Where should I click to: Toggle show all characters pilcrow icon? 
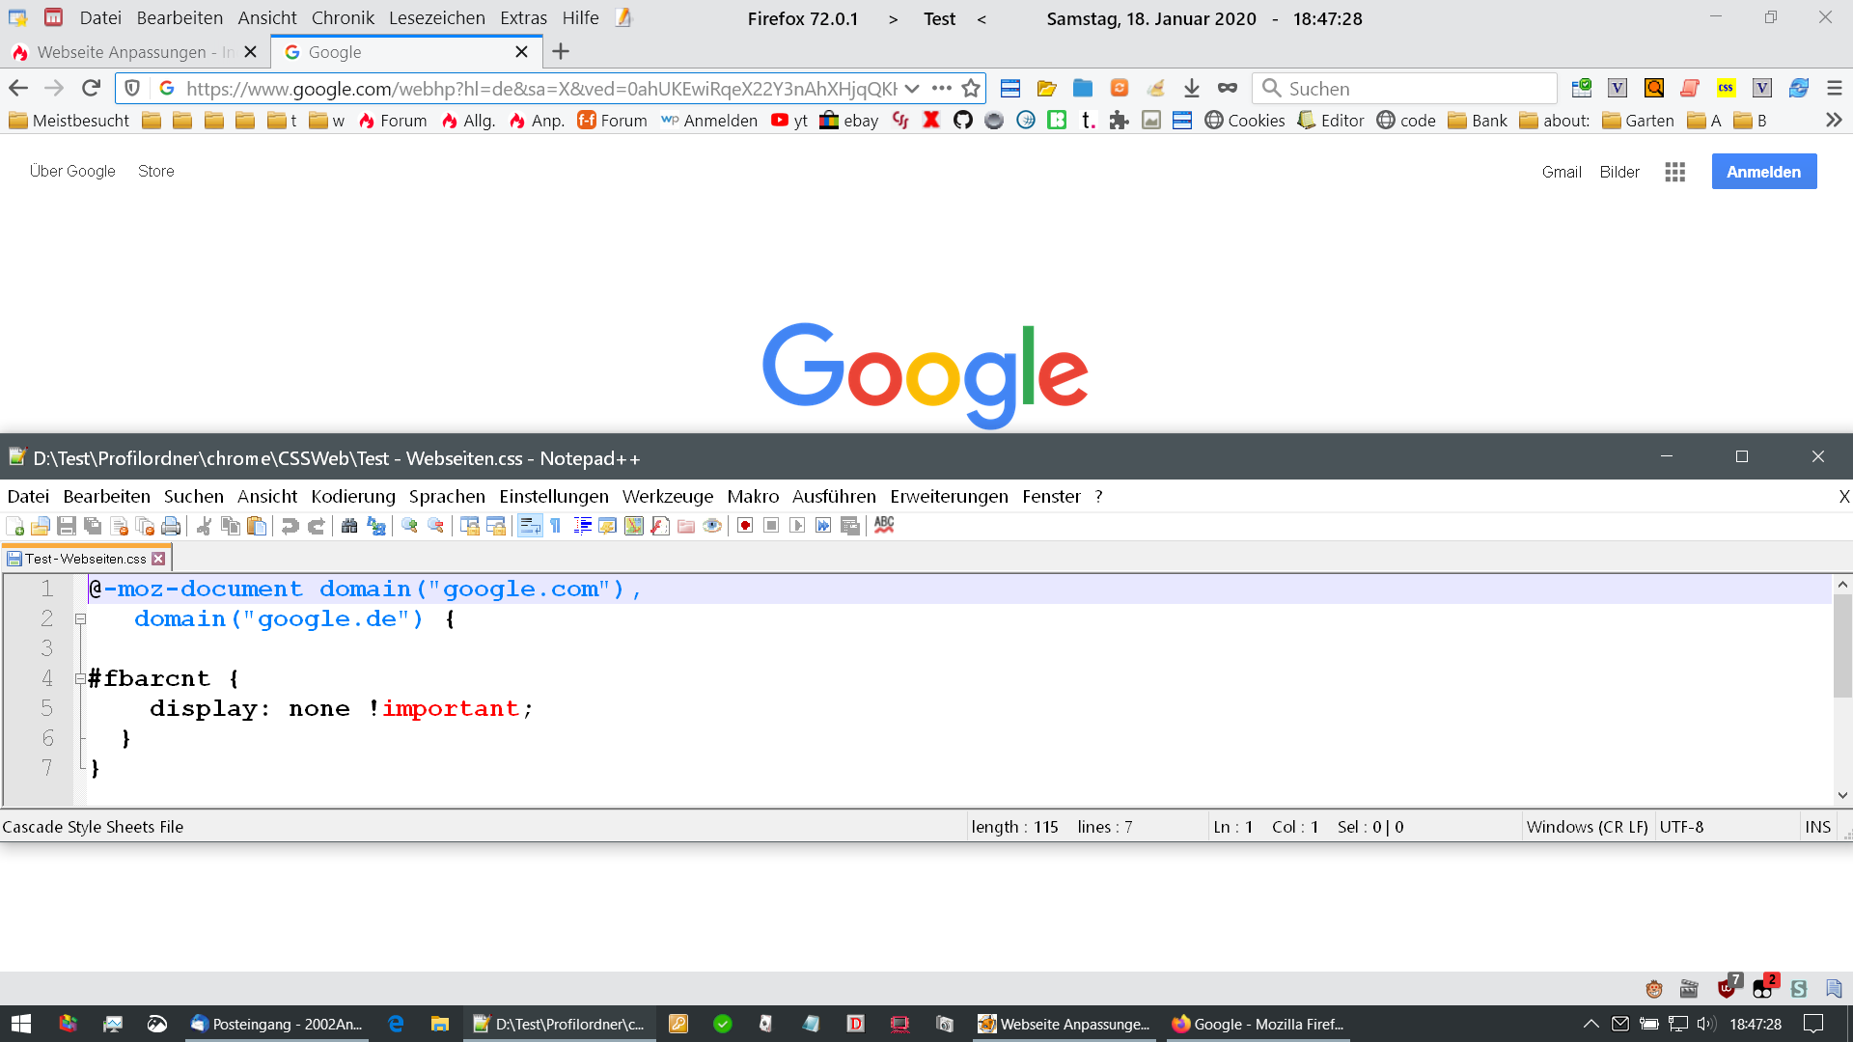point(556,526)
